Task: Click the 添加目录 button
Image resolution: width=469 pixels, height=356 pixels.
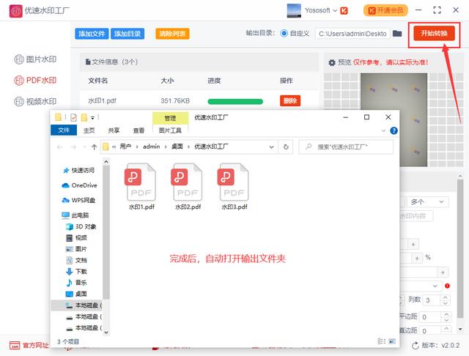Action: (x=128, y=34)
